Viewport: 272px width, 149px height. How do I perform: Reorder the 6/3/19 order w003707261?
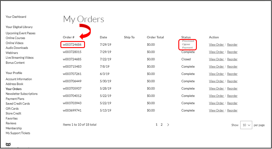pyautogui.click(x=232, y=74)
